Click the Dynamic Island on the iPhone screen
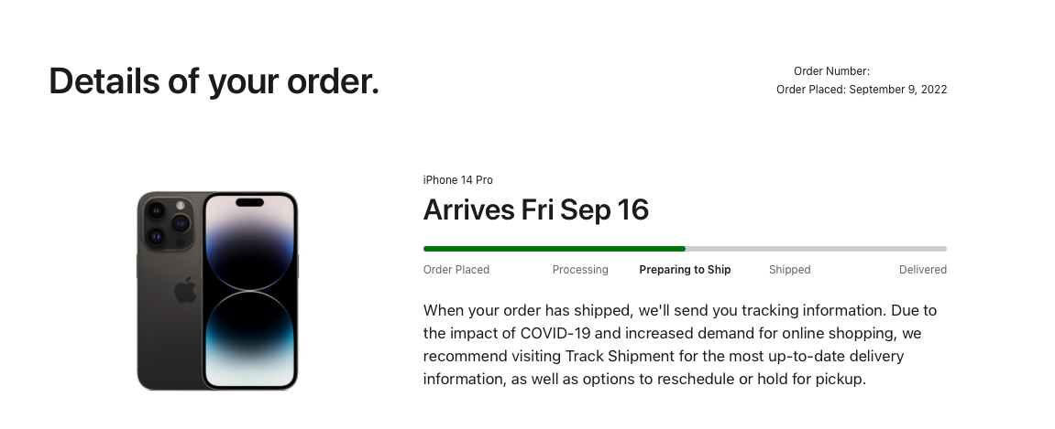Image resolution: width=1055 pixels, height=429 pixels. (249, 202)
